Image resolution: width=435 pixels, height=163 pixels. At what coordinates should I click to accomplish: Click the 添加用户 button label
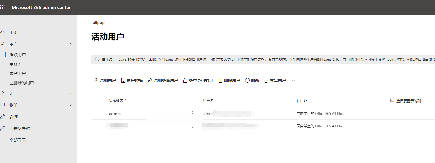(x=108, y=80)
